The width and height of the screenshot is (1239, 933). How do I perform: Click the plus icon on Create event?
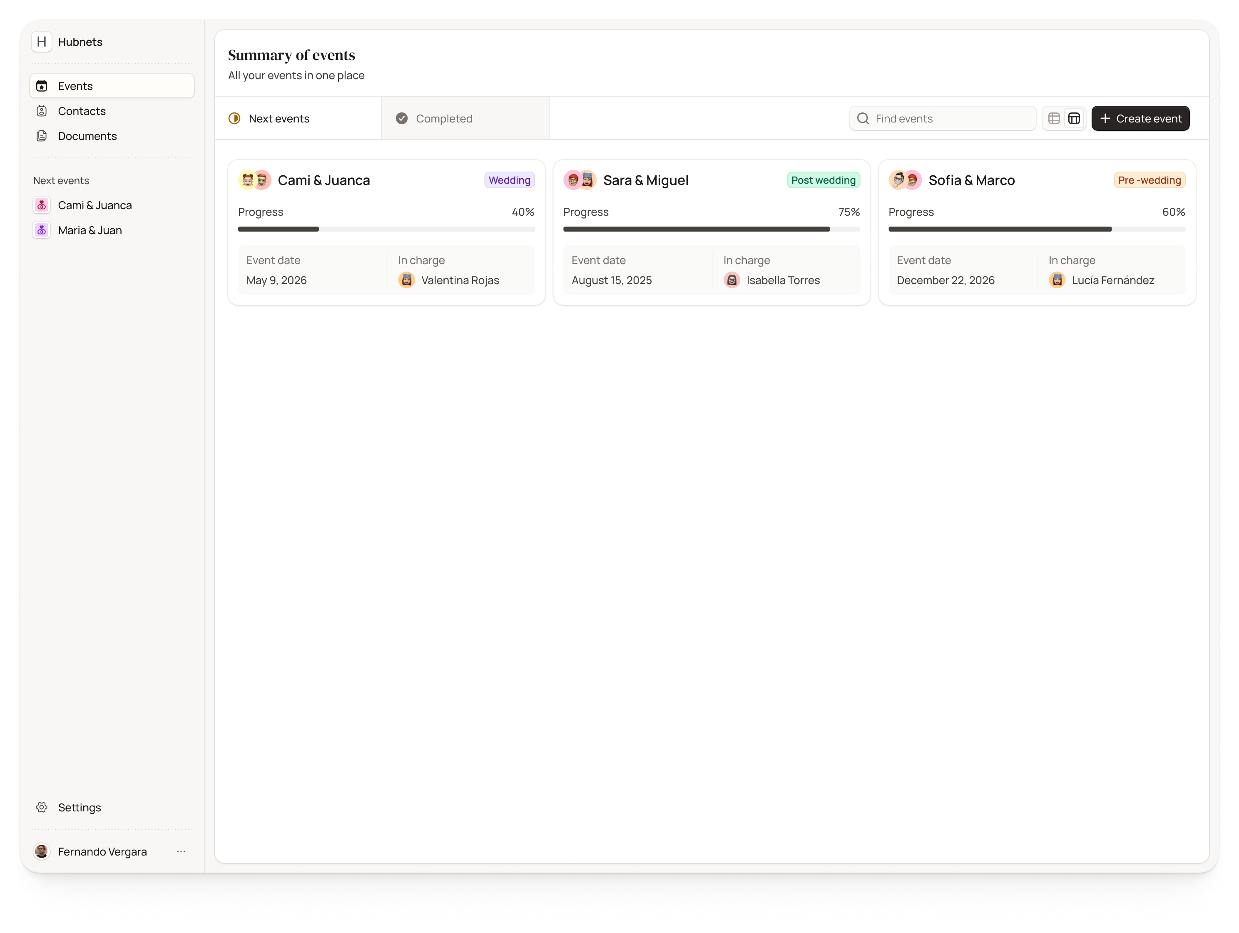[1105, 119]
